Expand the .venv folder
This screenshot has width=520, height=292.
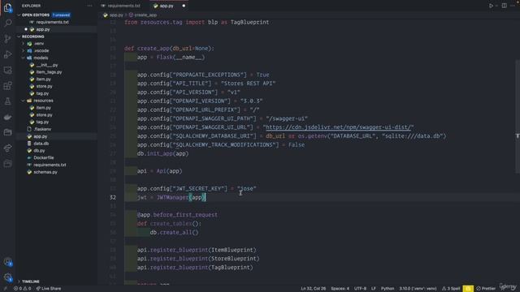coord(39,43)
